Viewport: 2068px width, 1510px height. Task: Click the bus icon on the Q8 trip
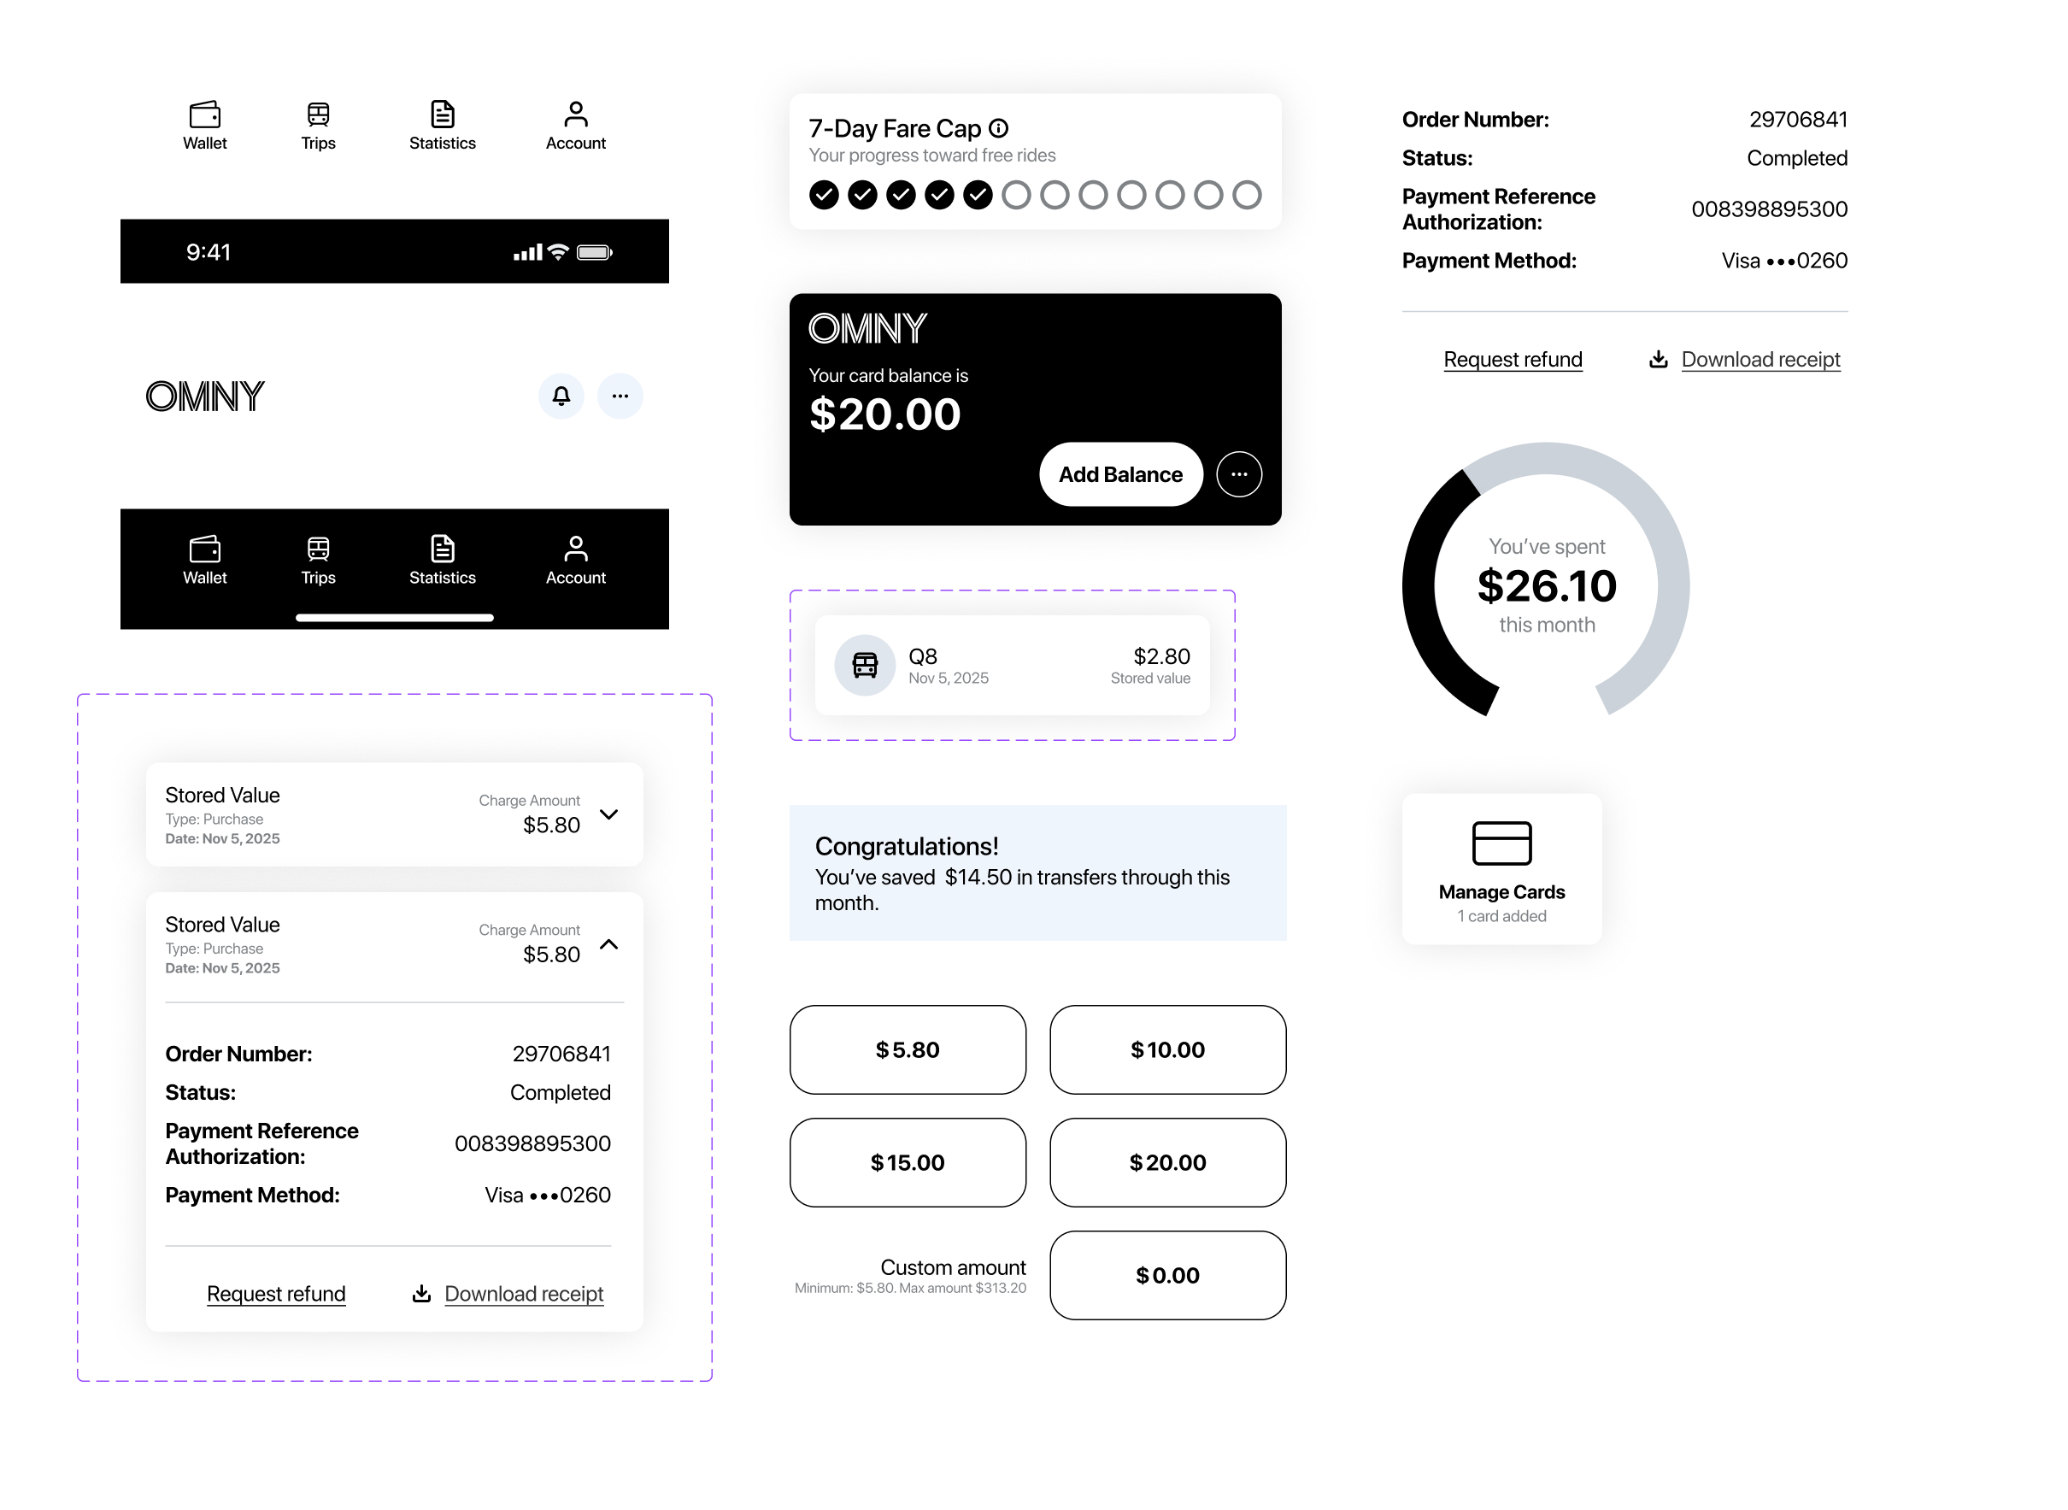click(x=865, y=666)
